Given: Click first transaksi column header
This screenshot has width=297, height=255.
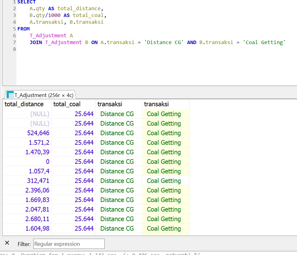Looking at the screenshot, I should [x=110, y=104].
